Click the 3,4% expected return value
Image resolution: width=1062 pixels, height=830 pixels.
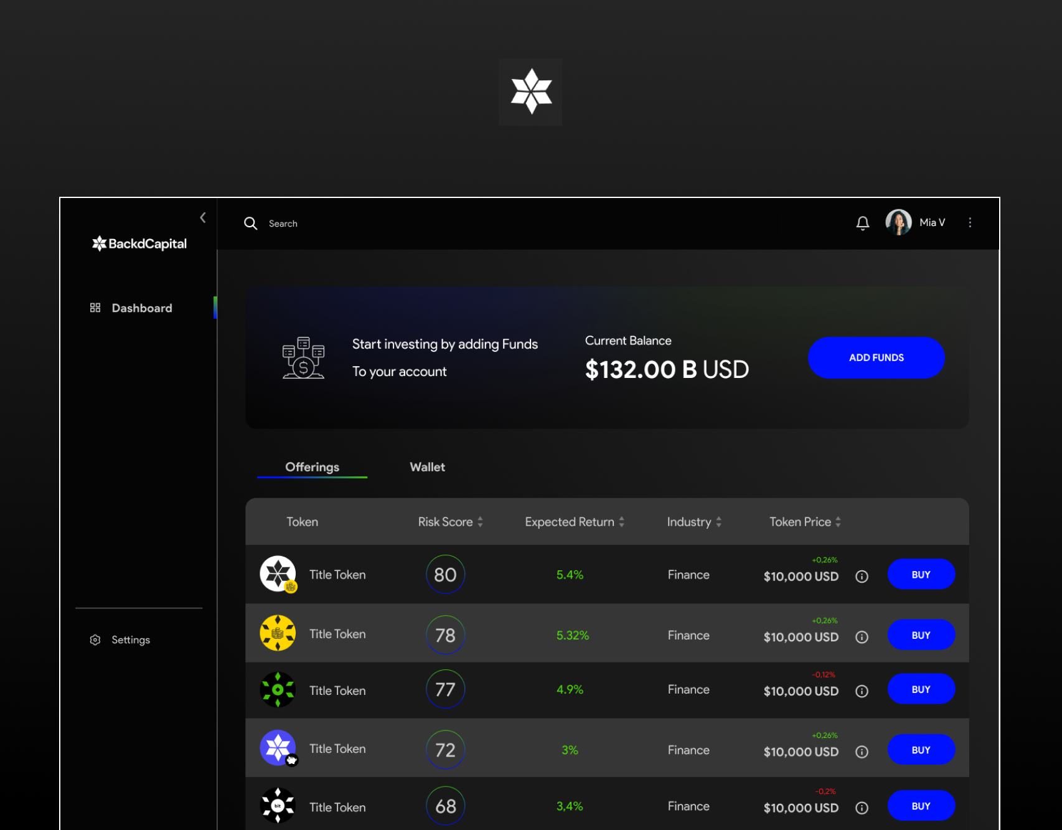(570, 806)
